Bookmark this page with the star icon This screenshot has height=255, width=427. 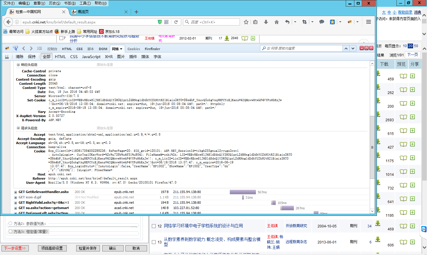coord(246,22)
